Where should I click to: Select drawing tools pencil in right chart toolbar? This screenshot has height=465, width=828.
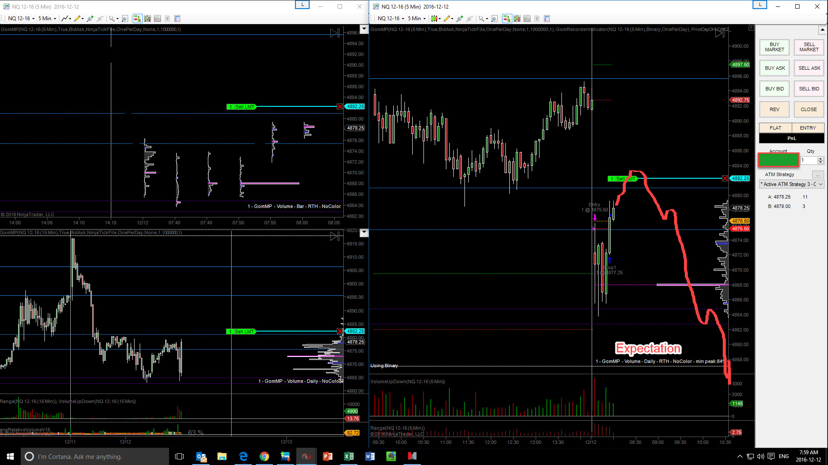tap(447, 19)
